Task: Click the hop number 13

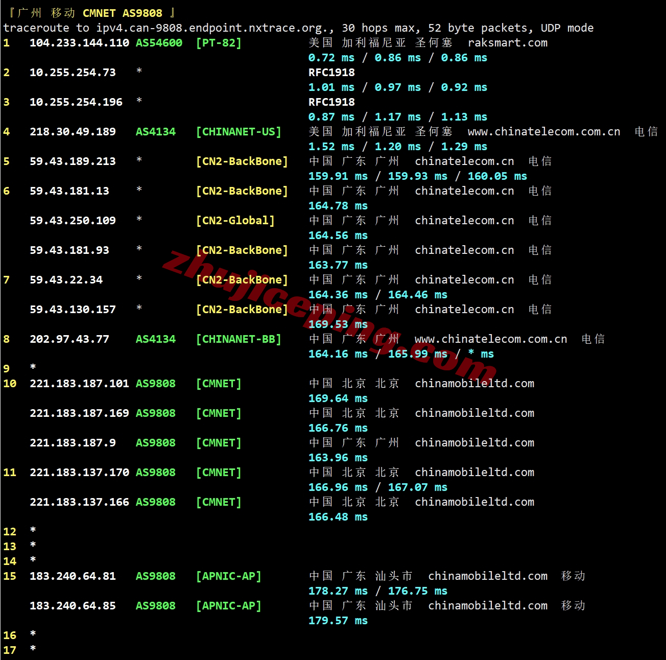Action: click(x=10, y=547)
